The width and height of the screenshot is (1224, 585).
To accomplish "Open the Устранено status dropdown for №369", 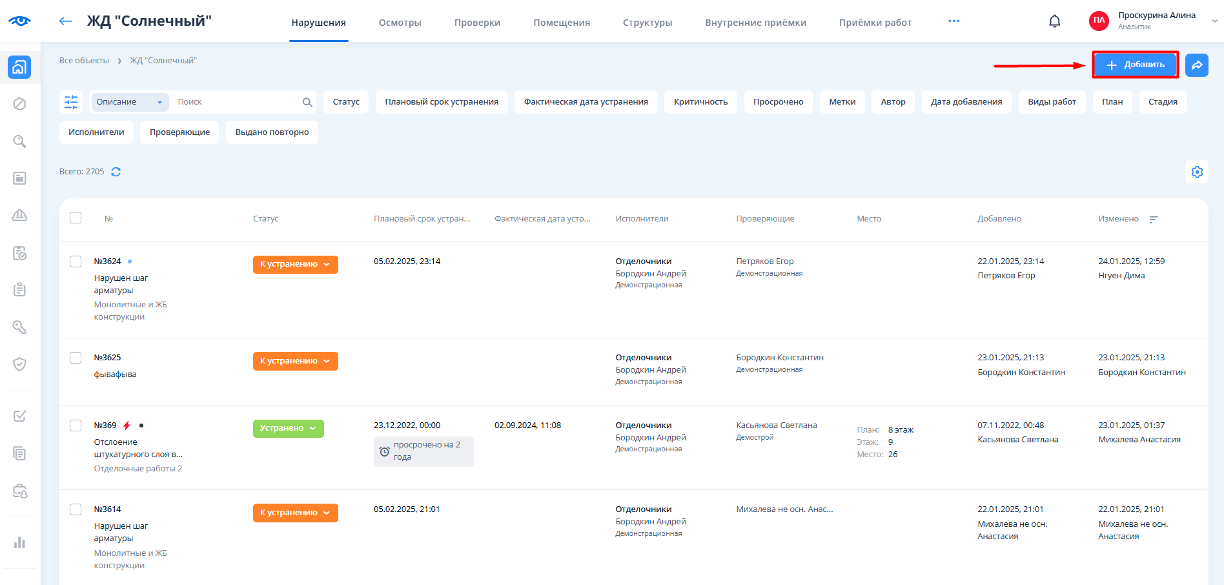I will [x=288, y=428].
